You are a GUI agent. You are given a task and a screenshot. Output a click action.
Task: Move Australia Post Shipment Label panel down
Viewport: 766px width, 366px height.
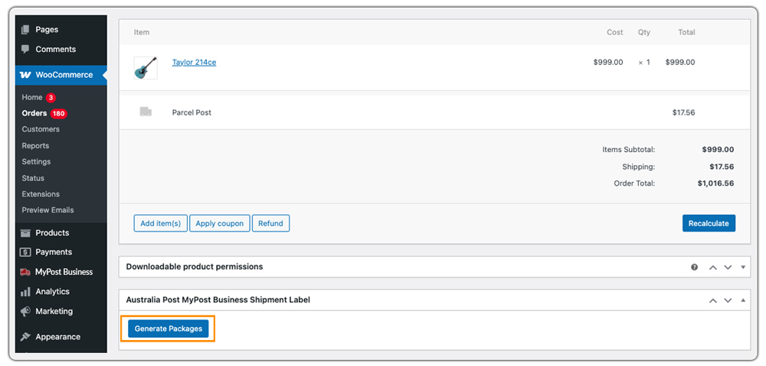[x=728, y=300]
